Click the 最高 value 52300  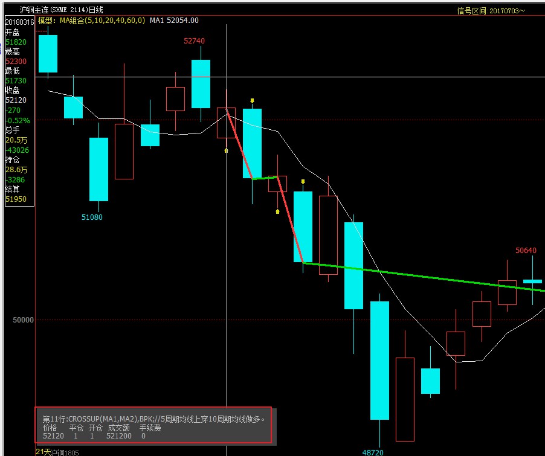(16, 62)
